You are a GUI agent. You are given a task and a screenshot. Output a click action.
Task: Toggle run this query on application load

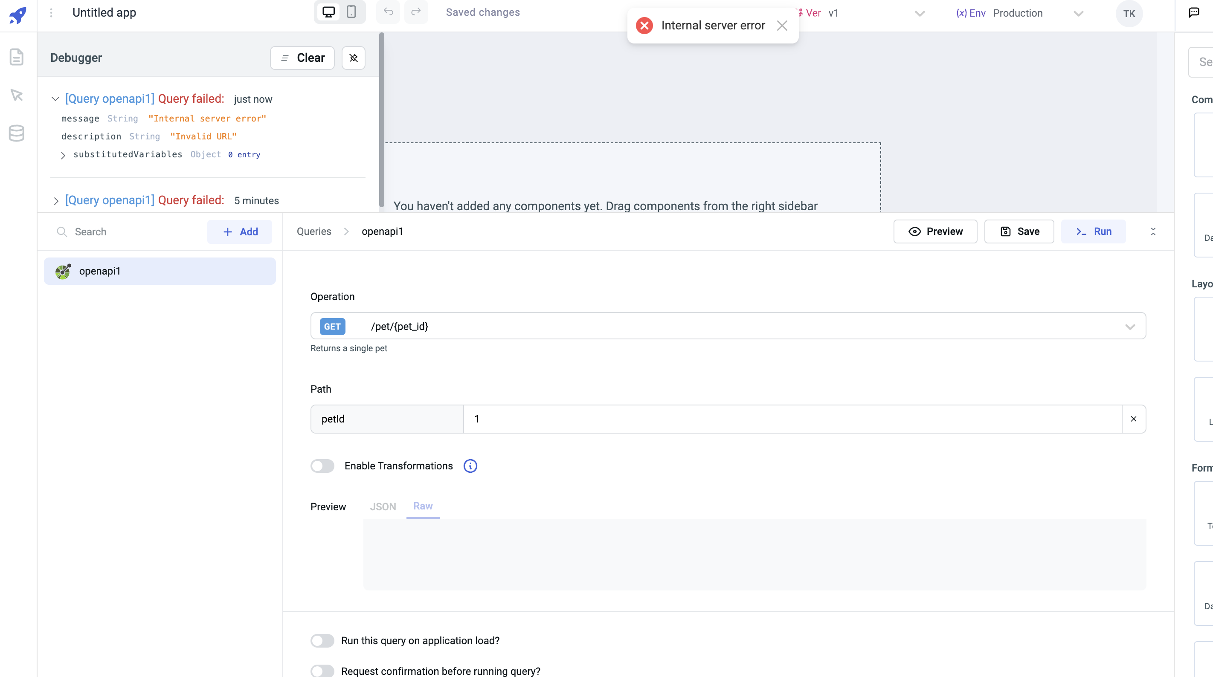point(322,640)
